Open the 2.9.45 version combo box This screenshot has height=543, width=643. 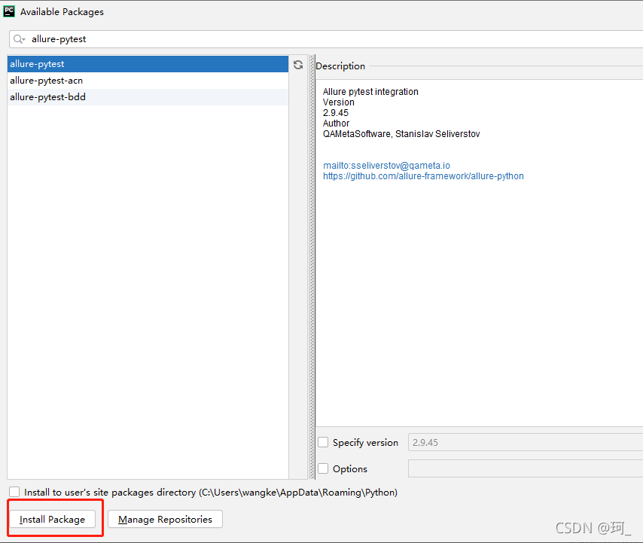click(526, 443)
